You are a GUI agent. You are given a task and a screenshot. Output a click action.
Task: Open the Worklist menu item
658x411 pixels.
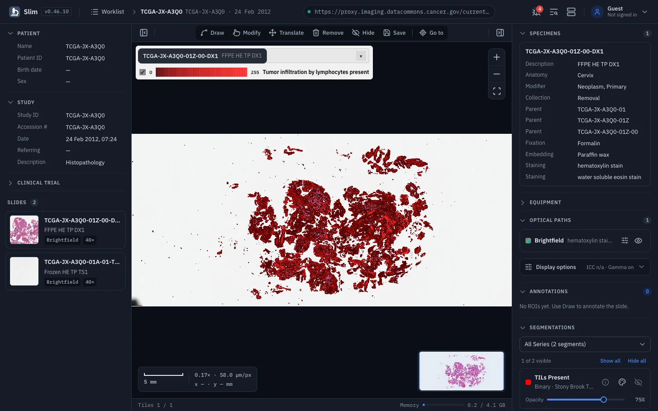coord(107,12)
